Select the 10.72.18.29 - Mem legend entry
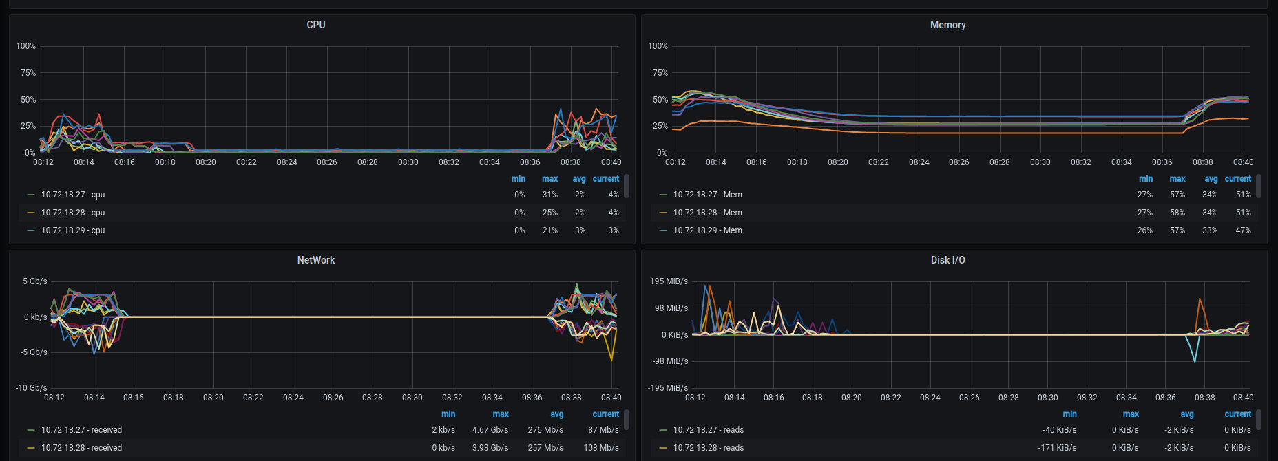The width and height of the screenshot is (1278, 461). click(707, 231)
